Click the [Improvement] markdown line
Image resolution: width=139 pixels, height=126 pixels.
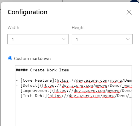(x=74, y=91)
